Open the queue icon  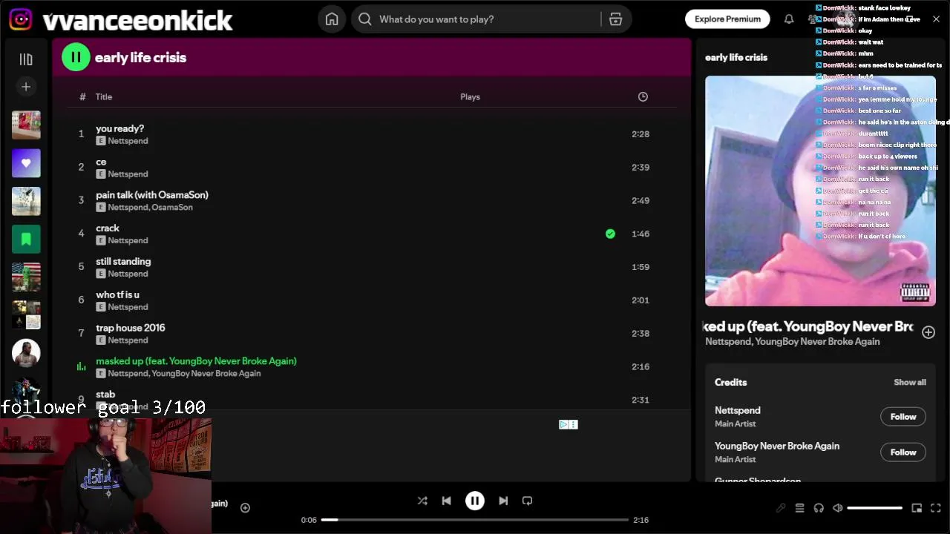[799, 508]
